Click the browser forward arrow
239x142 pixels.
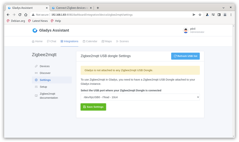[14, 15]
